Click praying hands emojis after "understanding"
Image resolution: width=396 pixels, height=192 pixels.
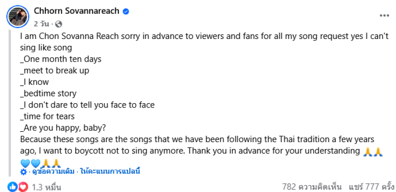point(373,152)
